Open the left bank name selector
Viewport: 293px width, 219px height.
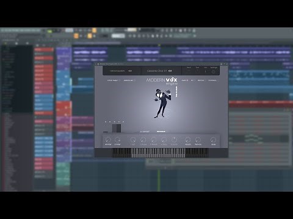point(117,71)
